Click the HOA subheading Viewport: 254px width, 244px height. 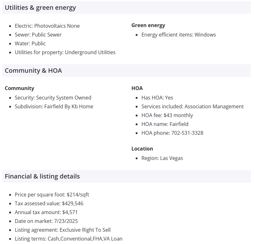pos(137,88)
